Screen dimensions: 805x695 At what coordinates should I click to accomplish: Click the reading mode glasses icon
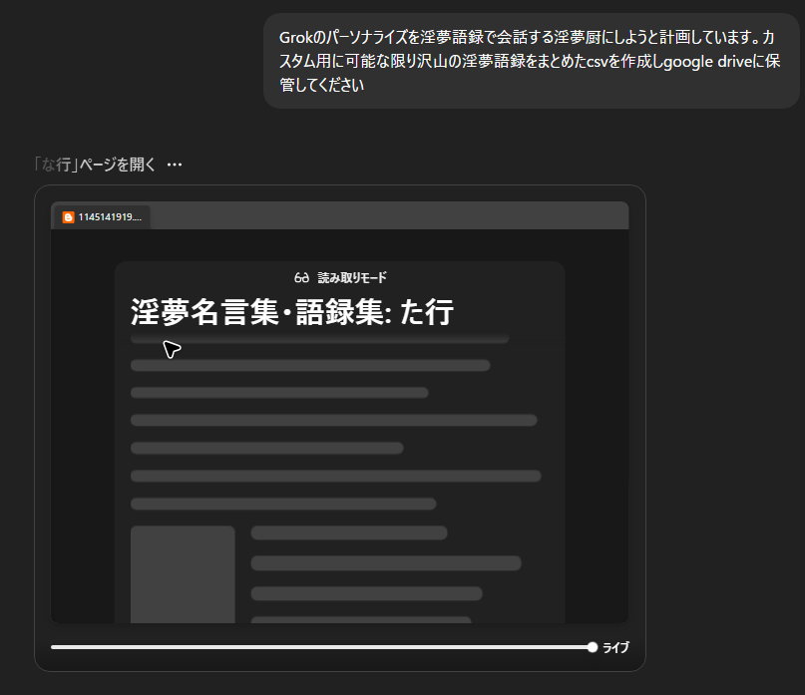click(x=302, y=277)
